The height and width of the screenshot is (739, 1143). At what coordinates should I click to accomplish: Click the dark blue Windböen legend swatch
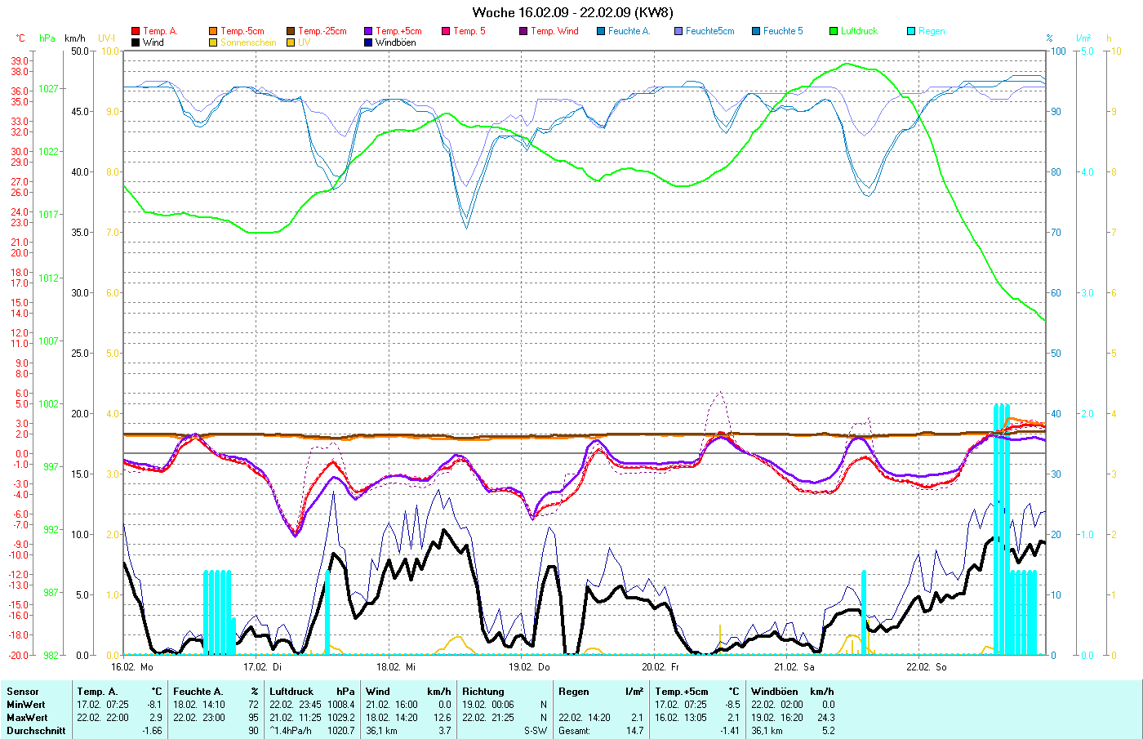click(x=368, y=42)
